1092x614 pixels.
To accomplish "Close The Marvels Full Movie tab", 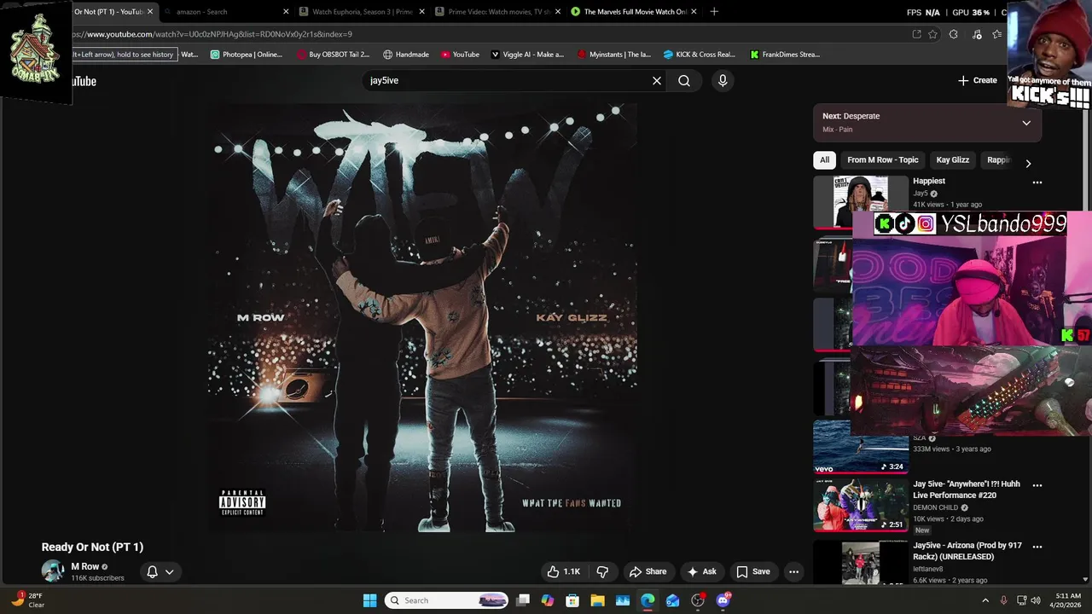I will pos(694,12).
